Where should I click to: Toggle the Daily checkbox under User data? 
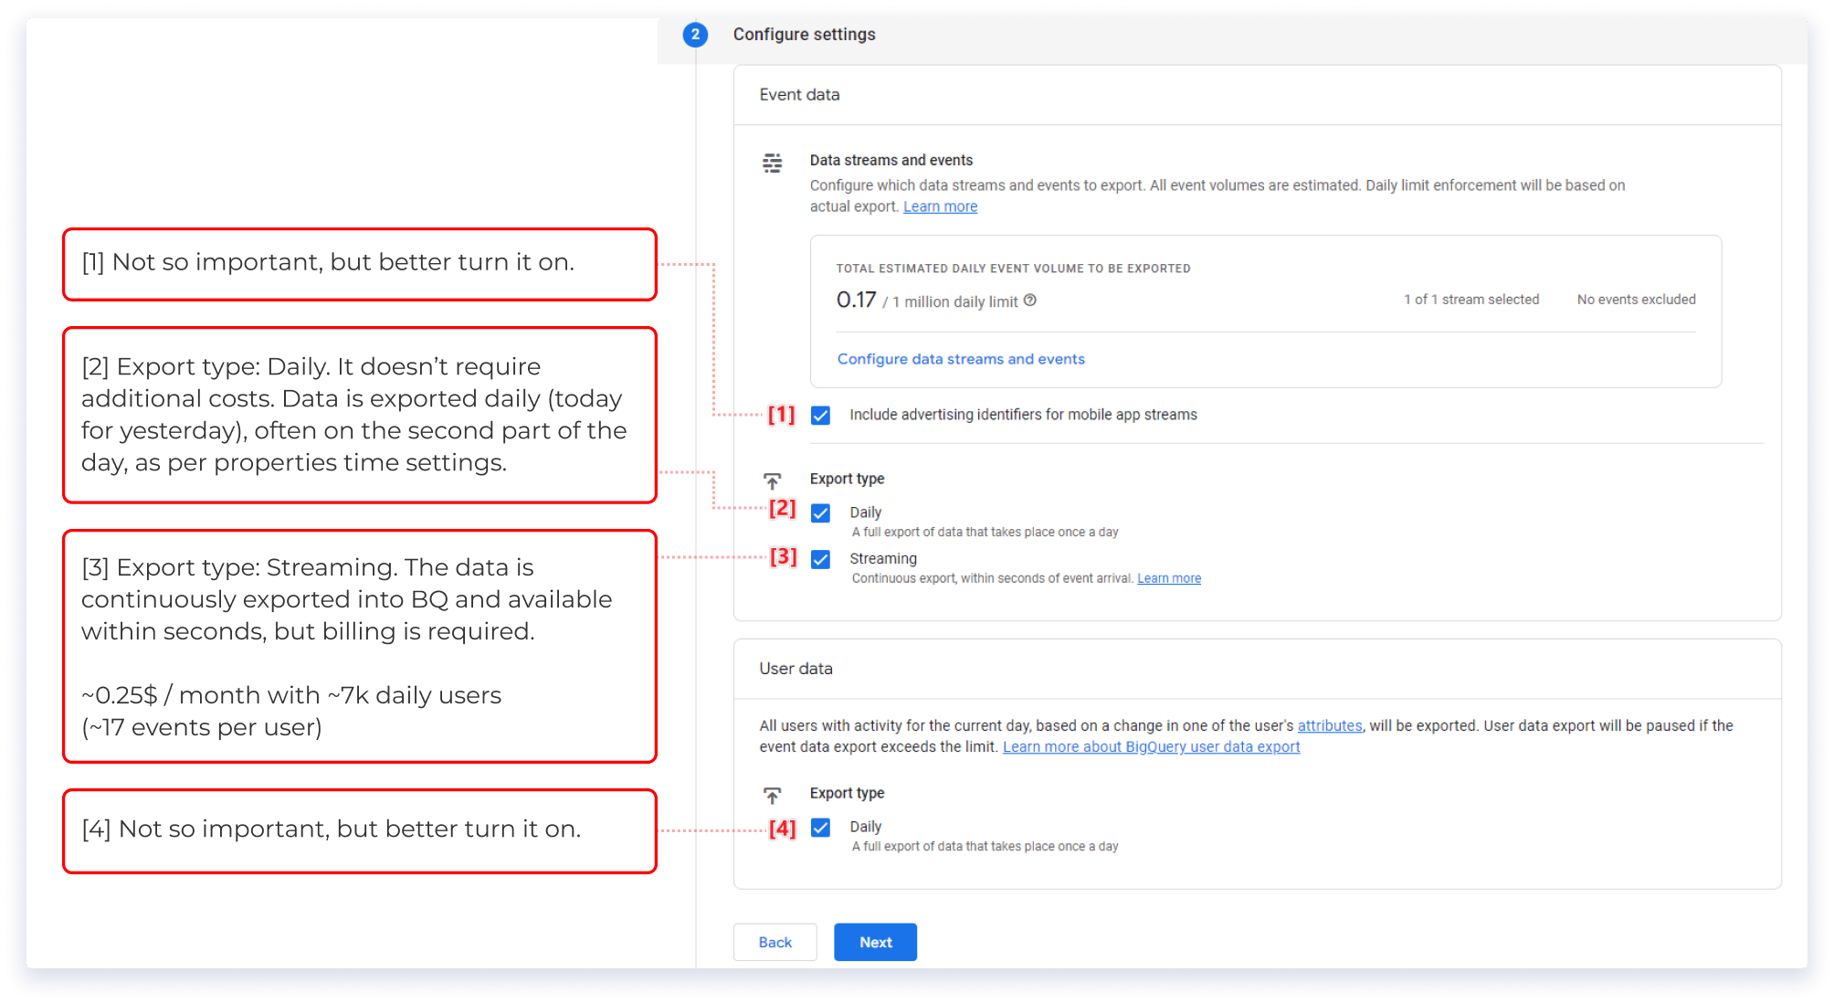click(821, 828)
